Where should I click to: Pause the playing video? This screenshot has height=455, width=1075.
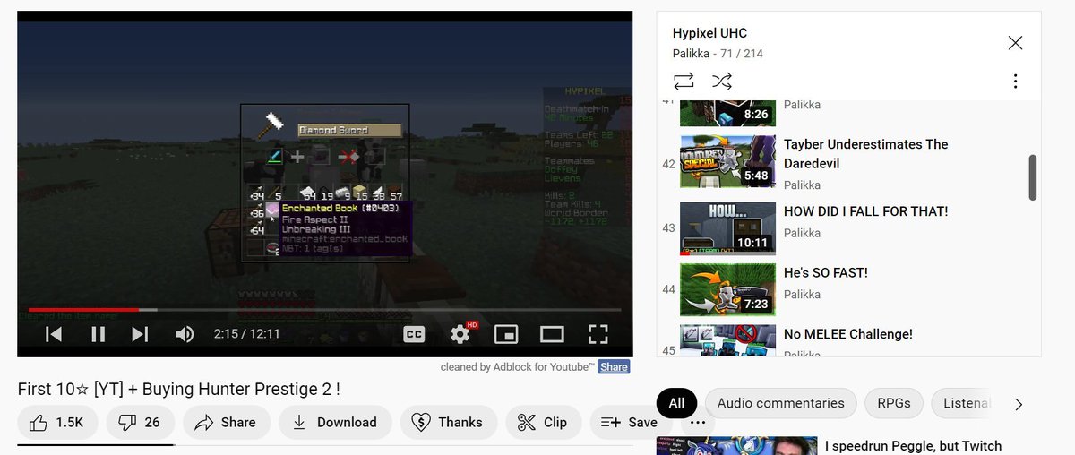(98, 334)
